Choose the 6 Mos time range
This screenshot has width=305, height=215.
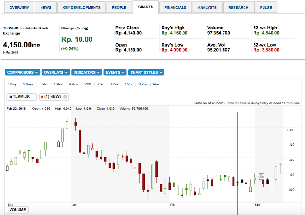tap(73, 84)
